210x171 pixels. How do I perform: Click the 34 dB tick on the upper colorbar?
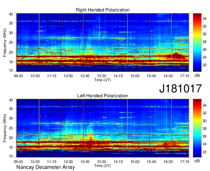pos(204,19)
